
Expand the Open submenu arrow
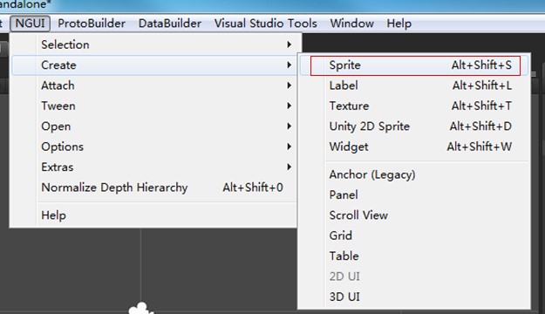[x=289, y=126]
